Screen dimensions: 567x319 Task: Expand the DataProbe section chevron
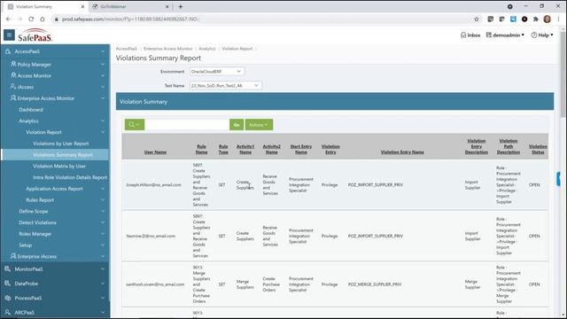coord(103,284)
